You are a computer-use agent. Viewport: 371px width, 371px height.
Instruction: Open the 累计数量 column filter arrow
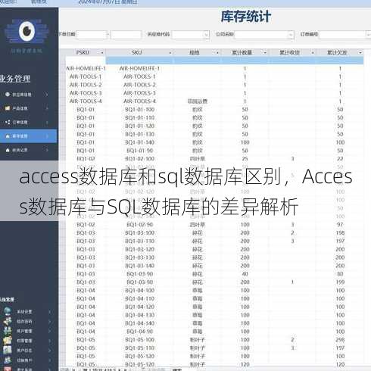pyautogui.click(x=265, y=52)
